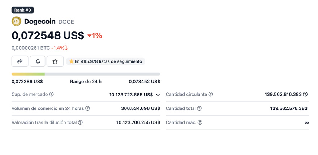Expand the market cap chevron dropdown
318x155 pixels.
158,95
